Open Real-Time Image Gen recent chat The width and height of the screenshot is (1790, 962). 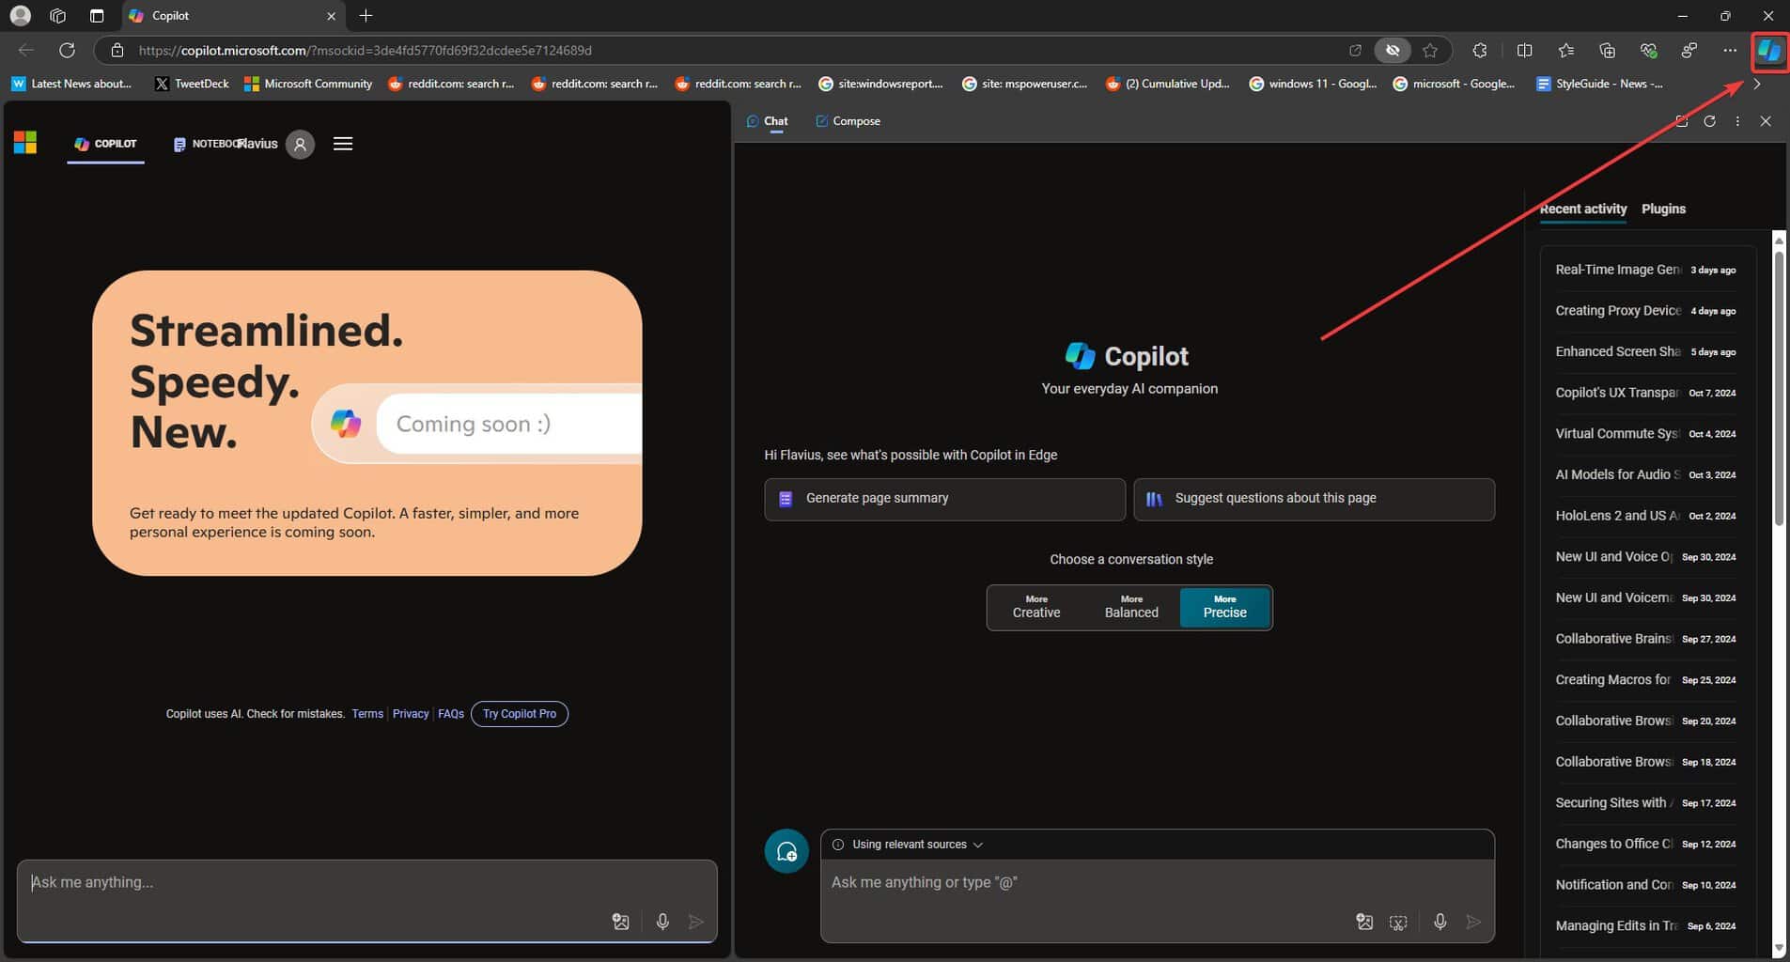[x=1645, y=270]
